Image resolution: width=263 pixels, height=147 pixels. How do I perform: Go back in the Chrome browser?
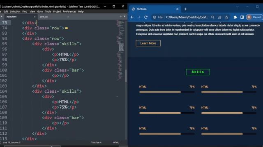point(132,17)
